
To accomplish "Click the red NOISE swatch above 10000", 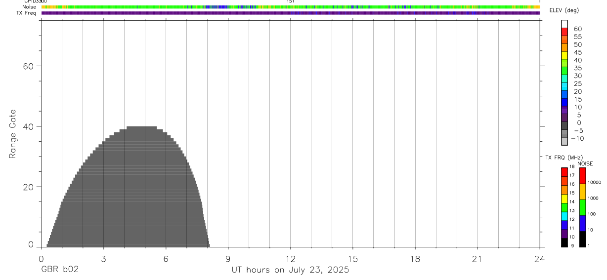I will [x=583, y=176].
